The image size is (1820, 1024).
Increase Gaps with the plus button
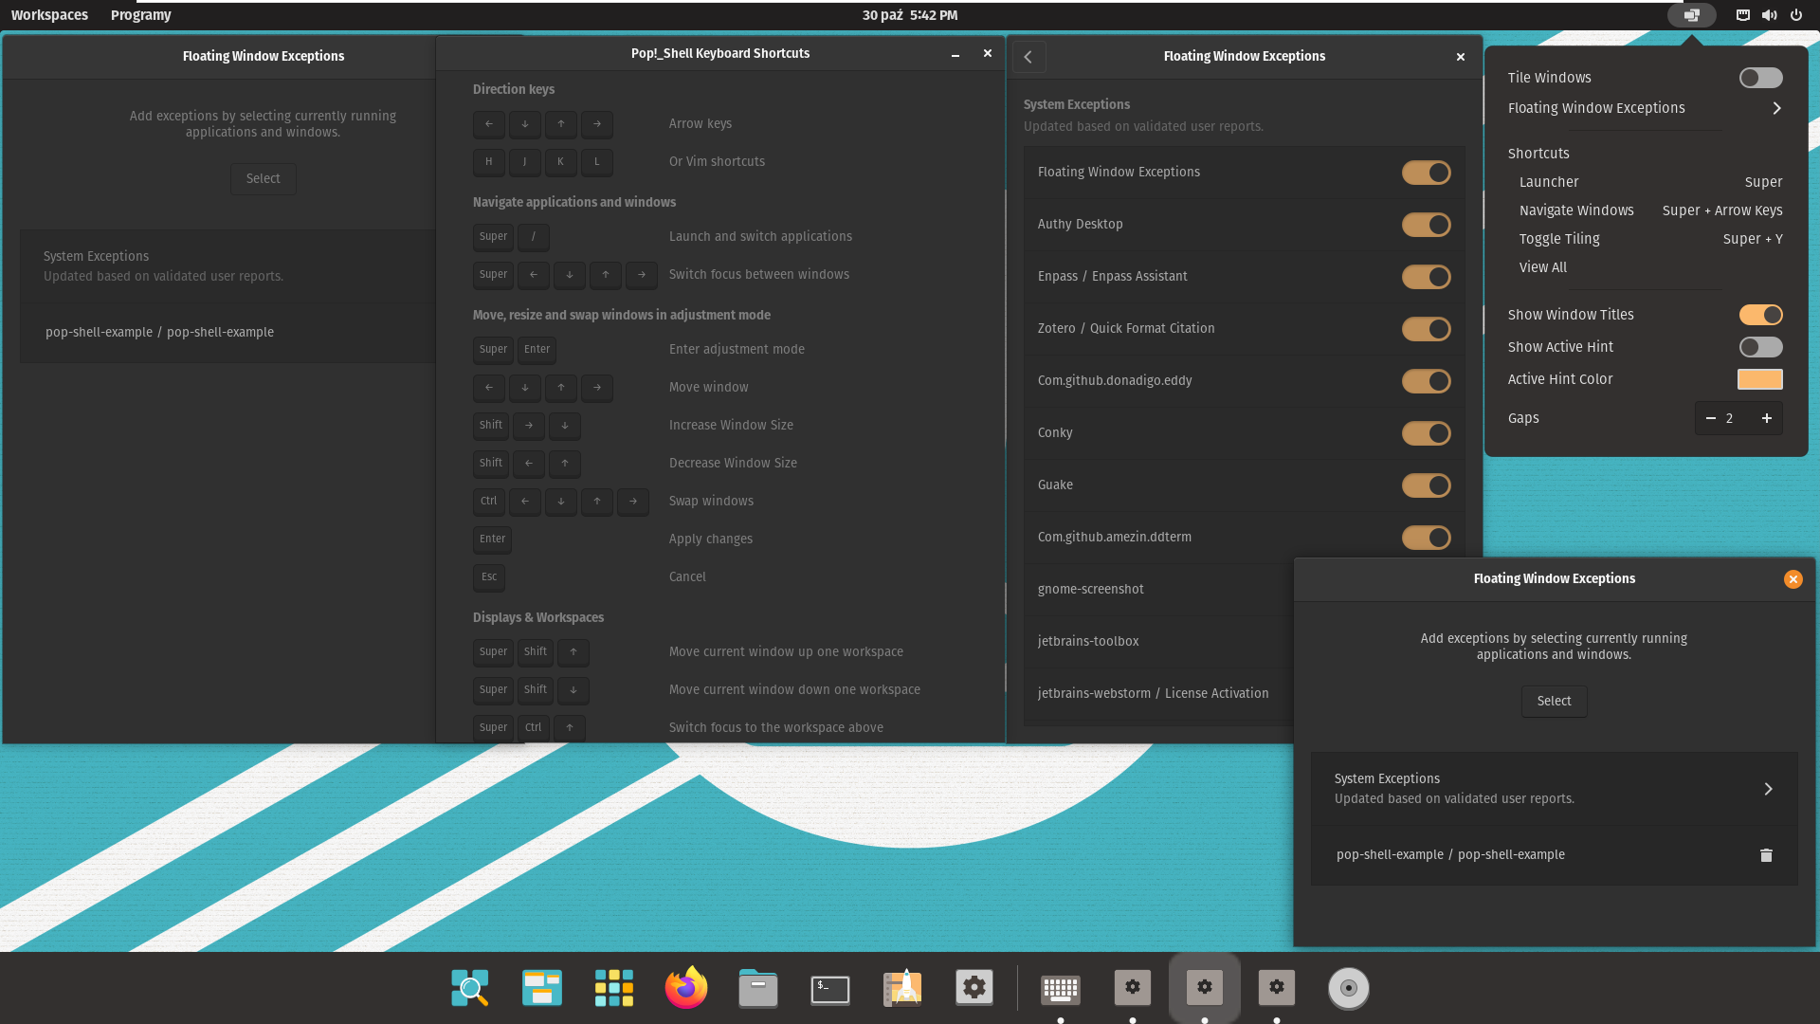click(x=1766, y=418)
